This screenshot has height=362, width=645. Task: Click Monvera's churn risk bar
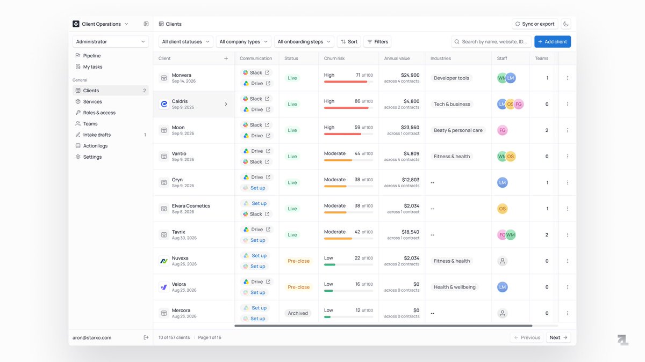pos(348,82)
